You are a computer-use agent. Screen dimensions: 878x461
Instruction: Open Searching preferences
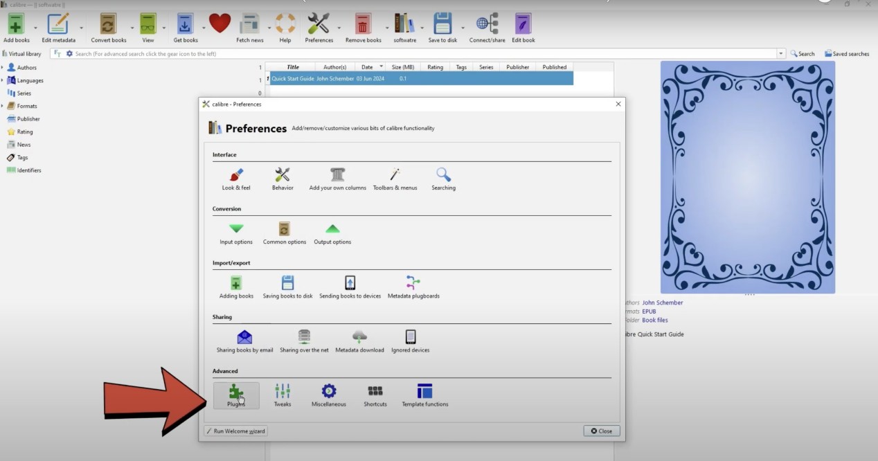pos(444,179)
